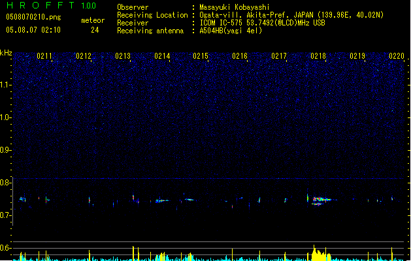Click the 1.0 frequency axis label

pos(5,117)
